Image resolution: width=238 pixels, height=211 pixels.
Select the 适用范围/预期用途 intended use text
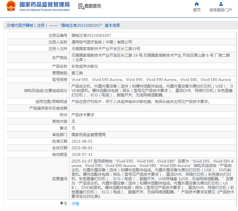tap(141, 102)
